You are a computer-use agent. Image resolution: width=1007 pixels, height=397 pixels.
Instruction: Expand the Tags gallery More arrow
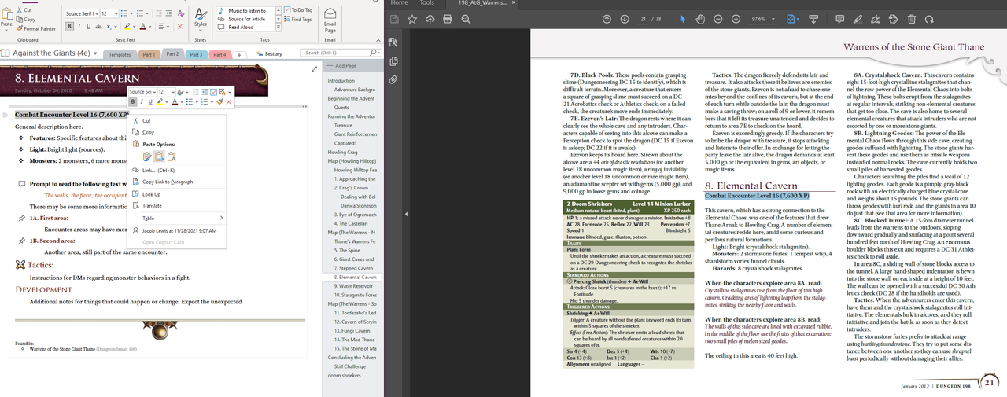(x=278, y=27)
